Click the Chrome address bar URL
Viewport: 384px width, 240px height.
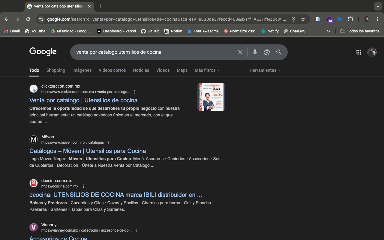166,19
